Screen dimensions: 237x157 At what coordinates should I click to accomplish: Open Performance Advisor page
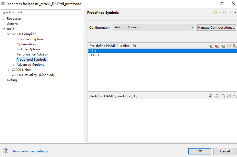pos(32,54)
